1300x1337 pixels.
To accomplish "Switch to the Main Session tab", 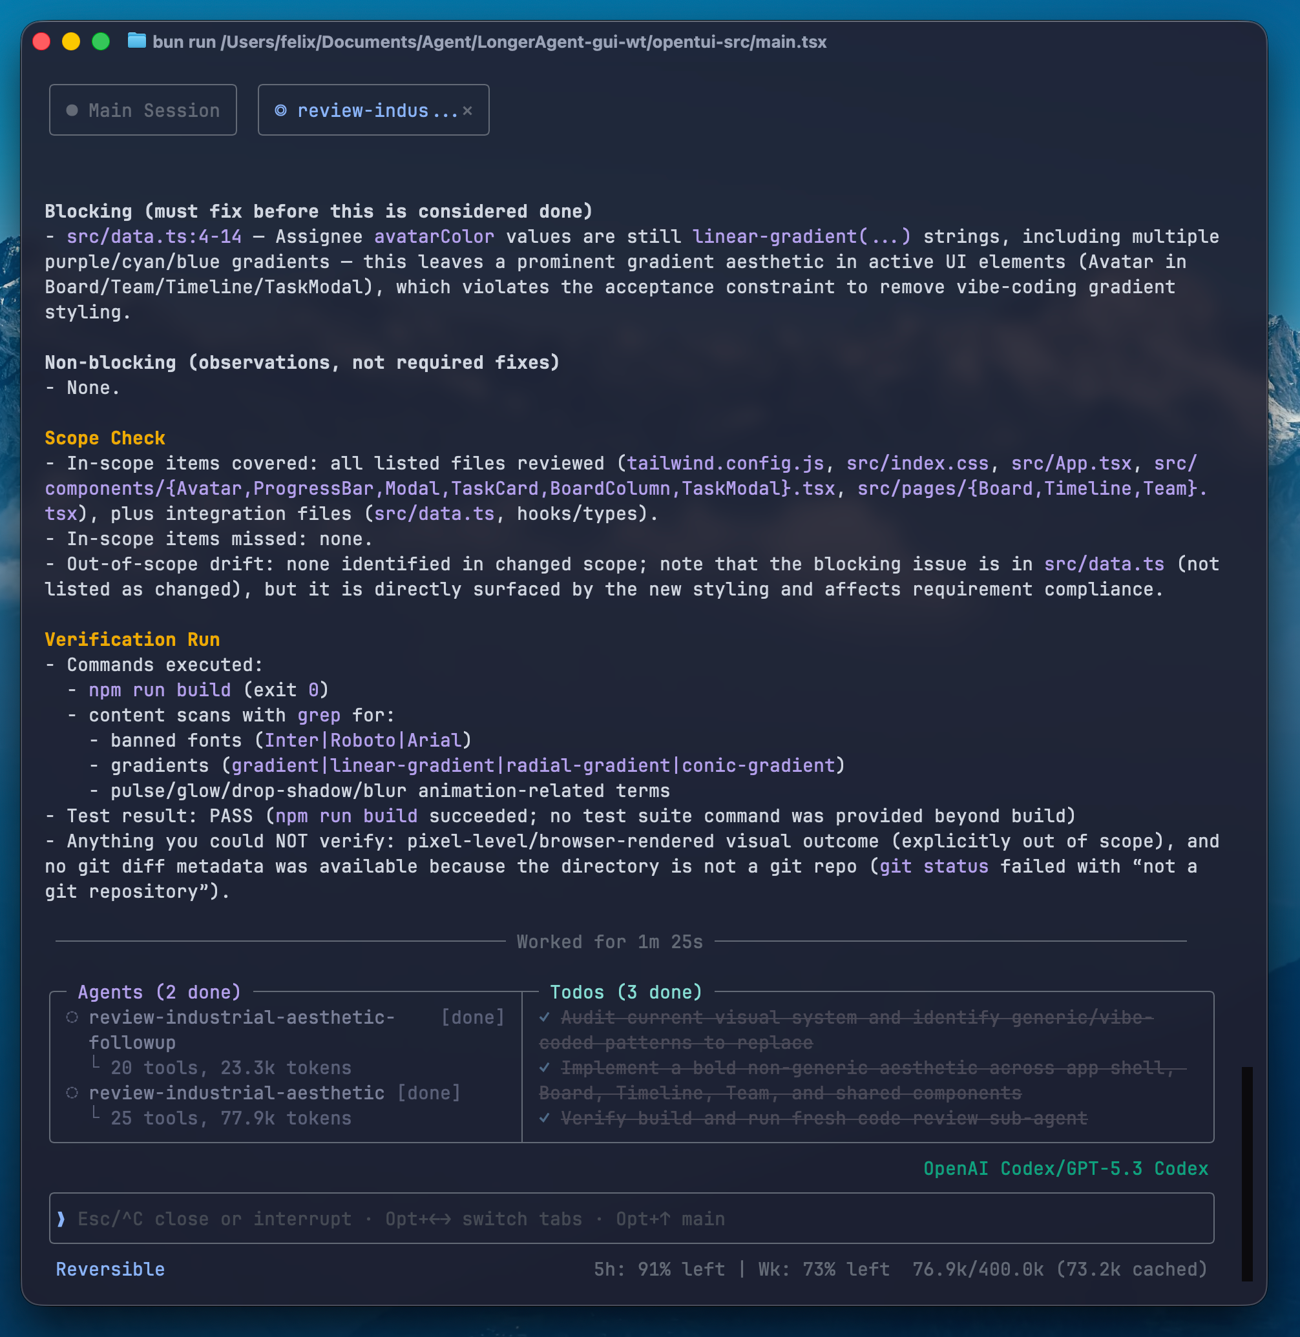I will (143, 110).
